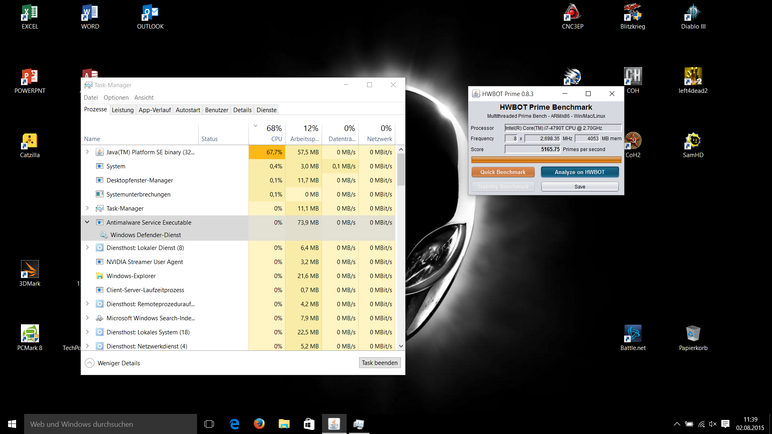Open the network tray icon

click(x=701, y=424)
